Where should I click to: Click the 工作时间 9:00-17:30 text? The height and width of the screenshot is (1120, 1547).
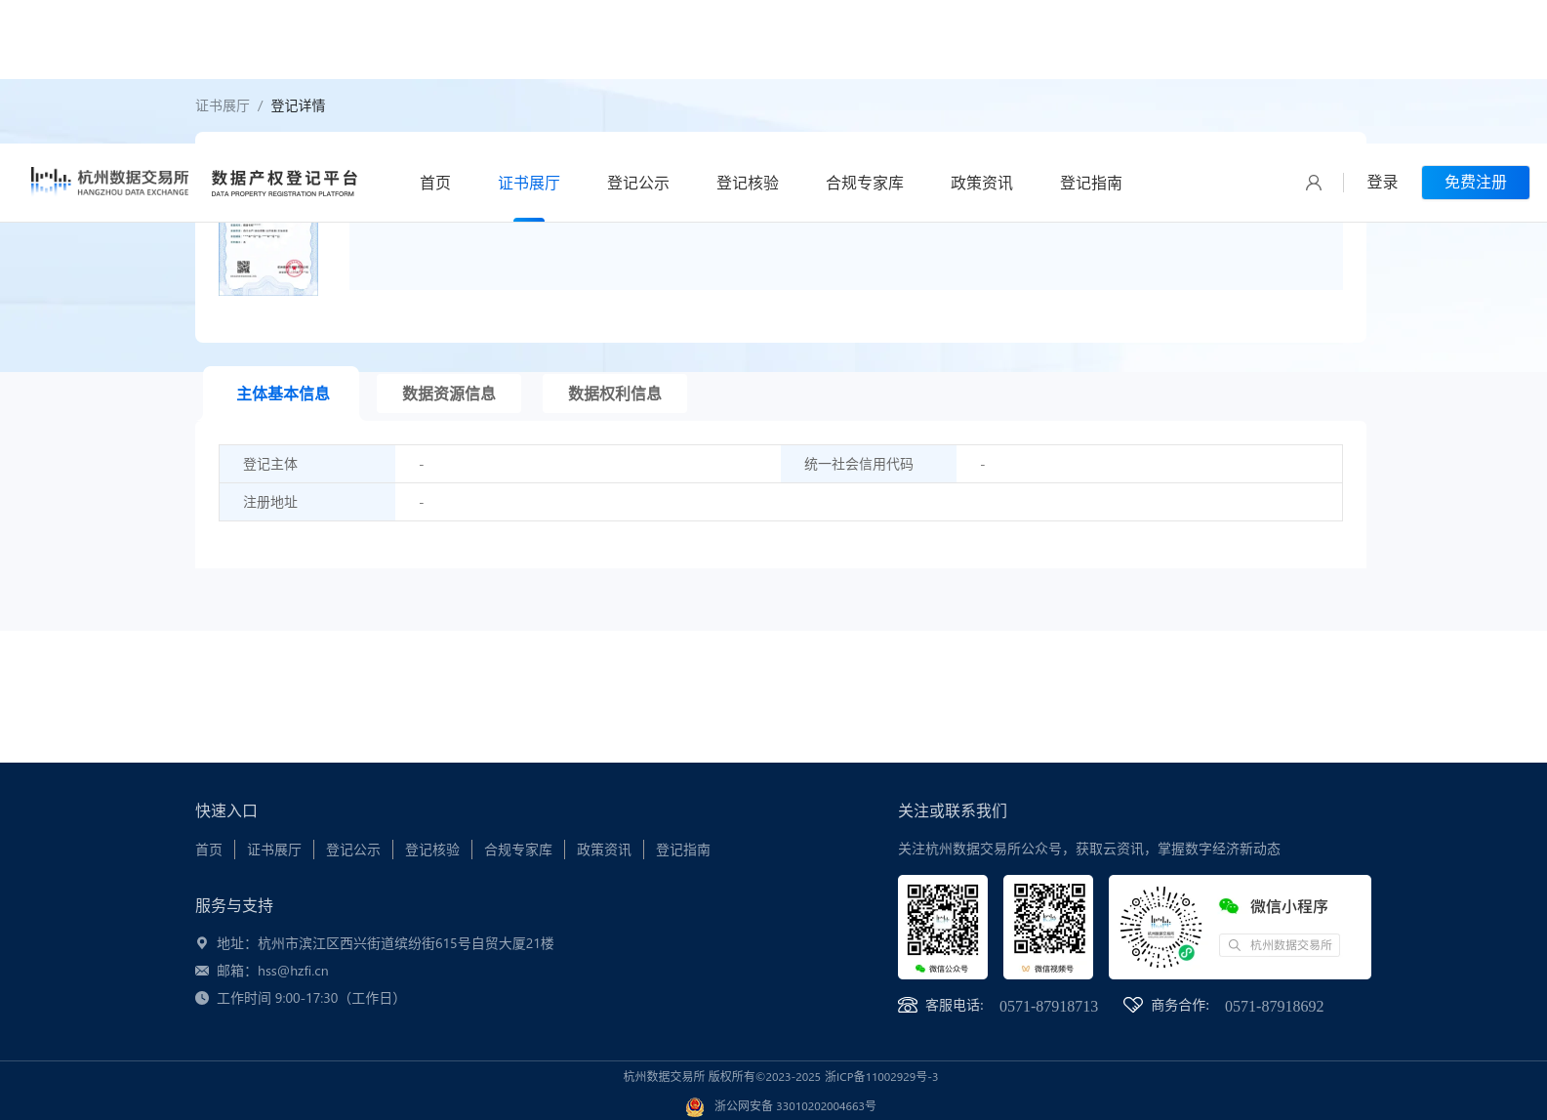(308, 998)
